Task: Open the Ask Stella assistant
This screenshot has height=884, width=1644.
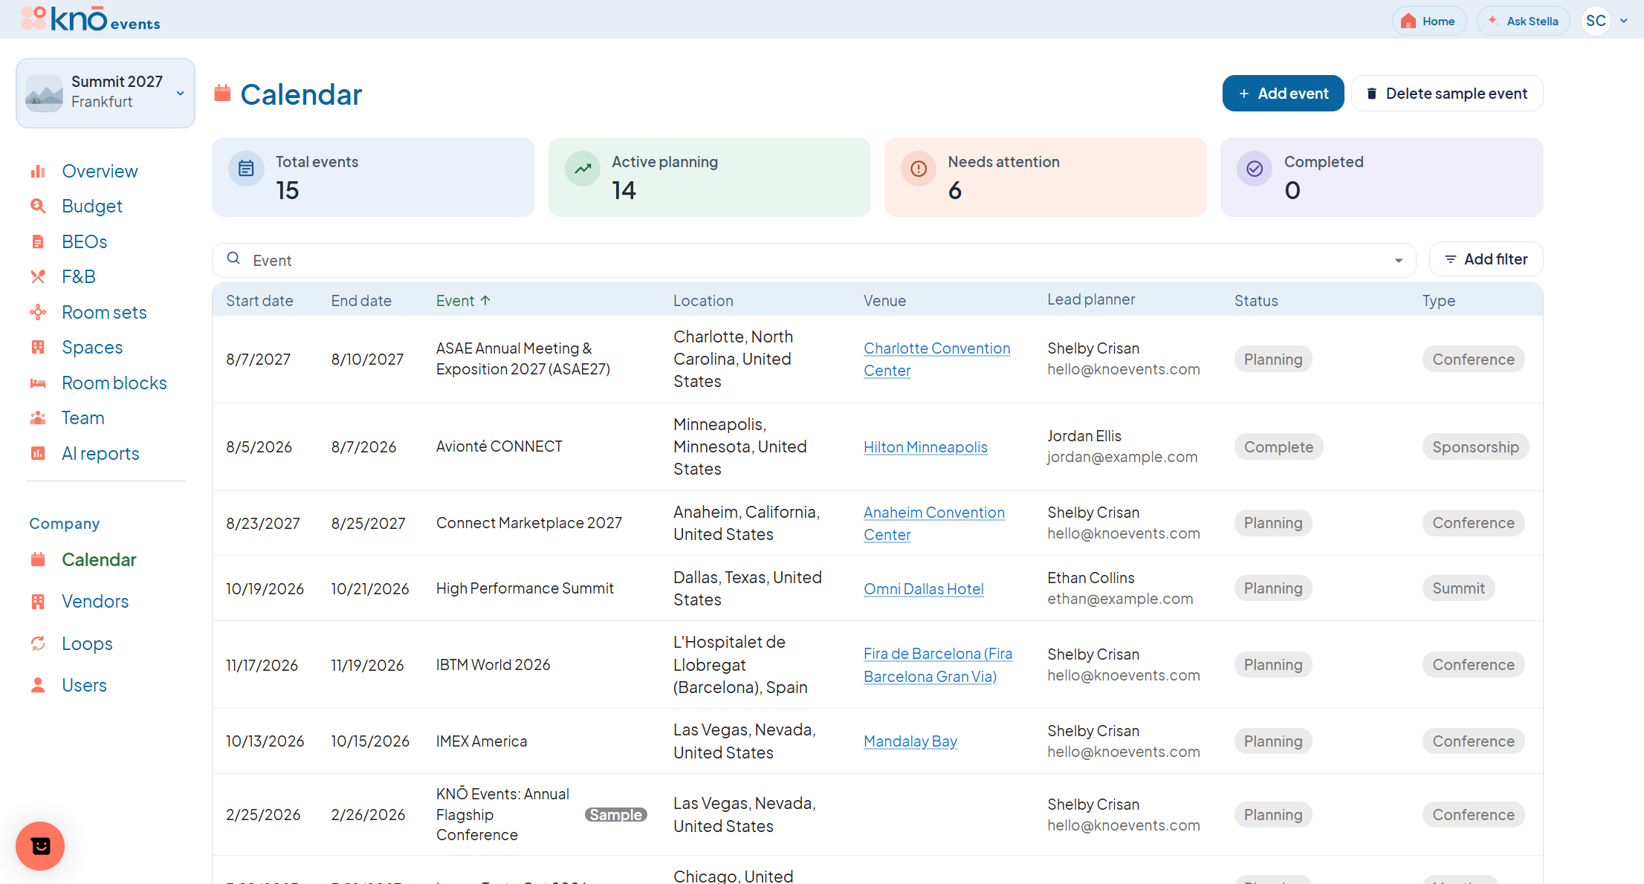Action: (x=1523, y=21)
